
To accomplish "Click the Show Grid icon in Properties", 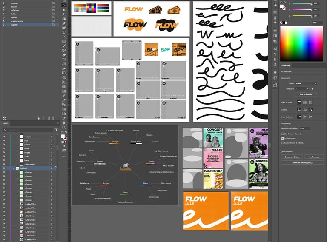I will tap(305, 102).
